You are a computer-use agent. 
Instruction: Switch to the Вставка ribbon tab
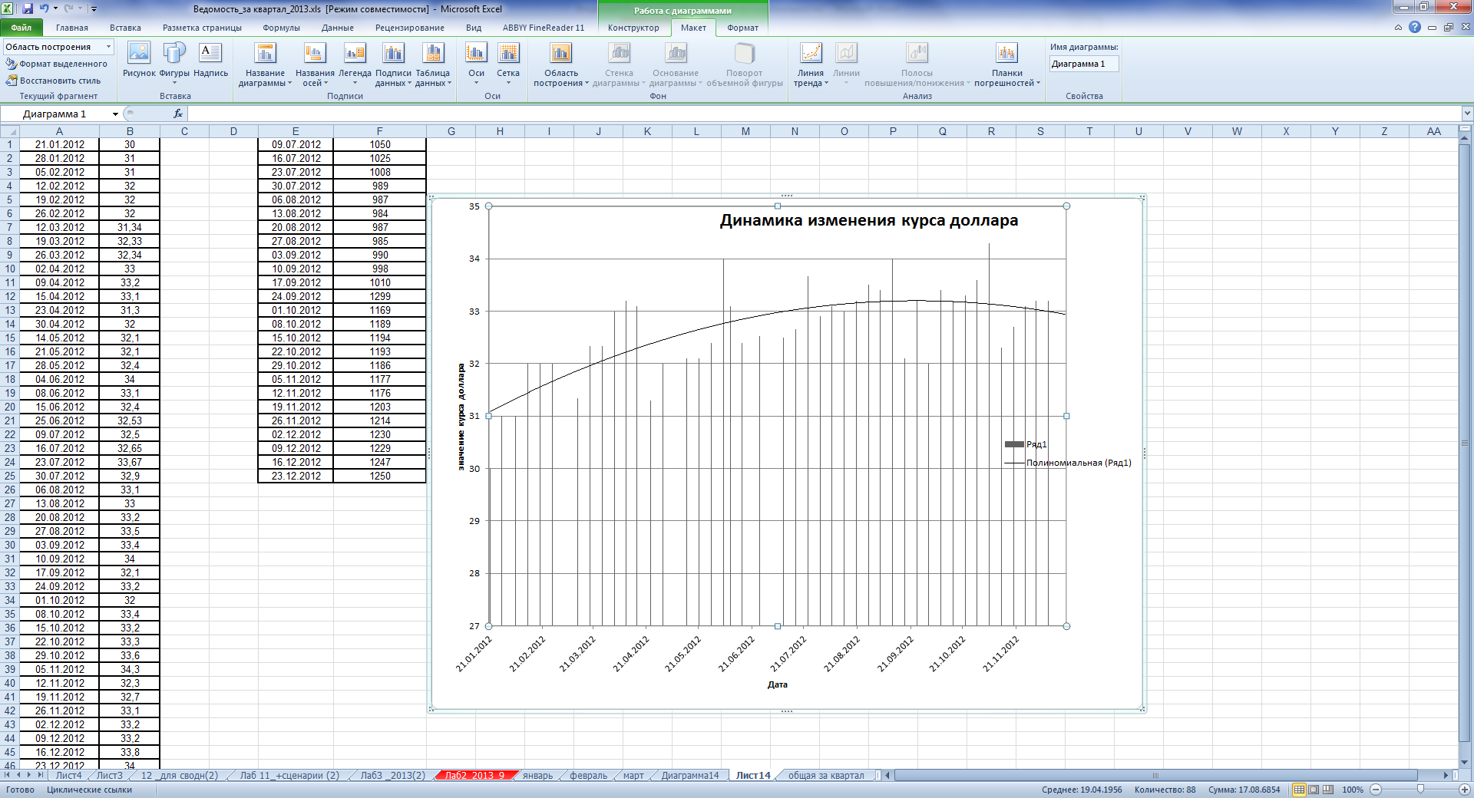point(125,28)
